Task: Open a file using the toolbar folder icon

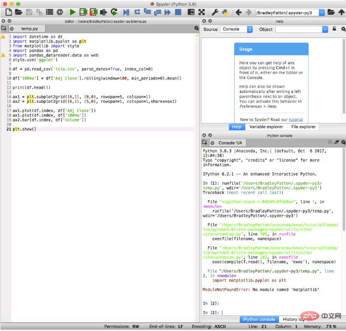Action: [x=18, y=12]
